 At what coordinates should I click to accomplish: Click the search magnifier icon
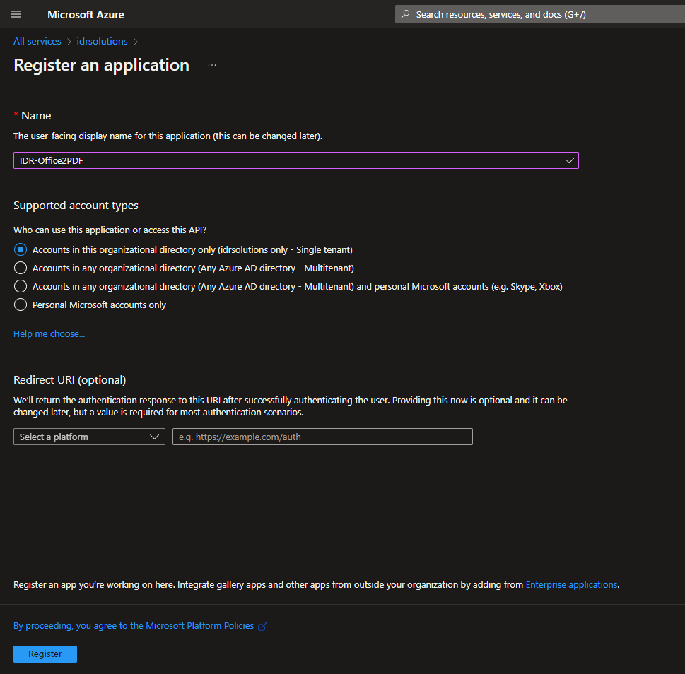[x=405, y=14]
